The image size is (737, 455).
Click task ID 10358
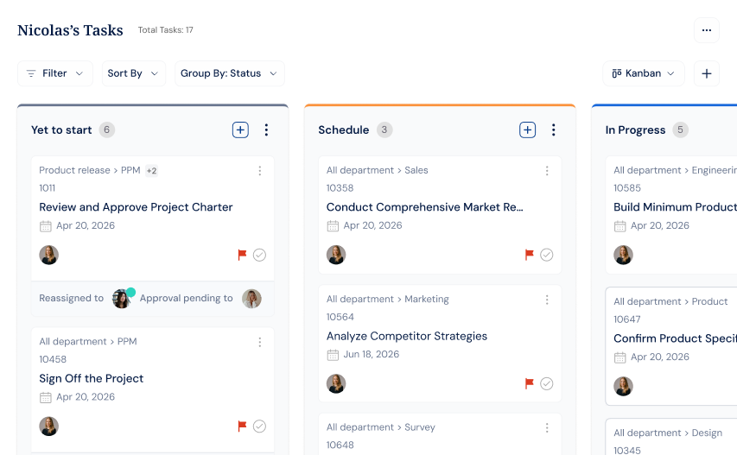(340, 188)
